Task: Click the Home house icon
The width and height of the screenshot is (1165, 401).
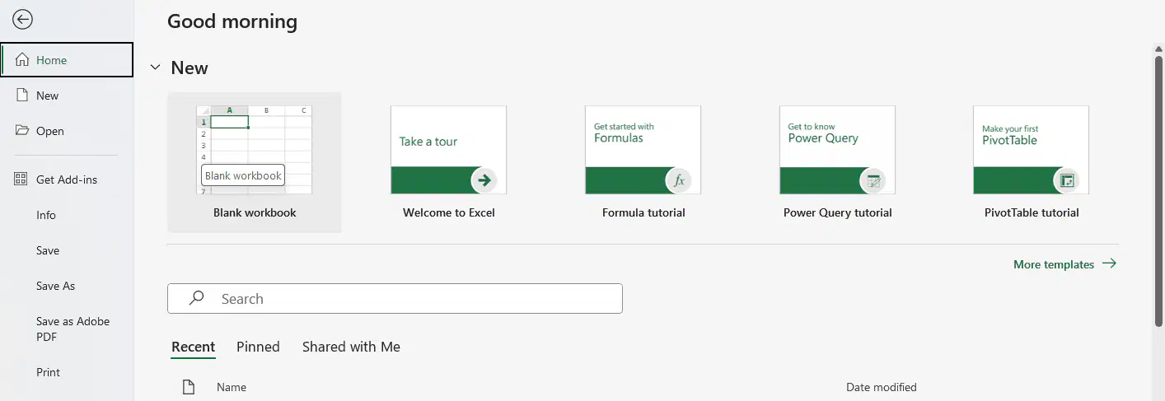Action: pyautogui.click(x=22, y=60)
